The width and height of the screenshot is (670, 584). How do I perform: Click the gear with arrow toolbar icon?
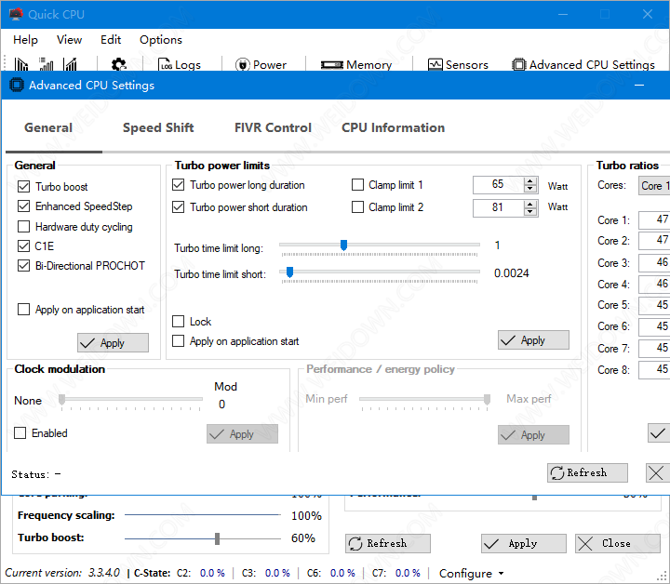pyautogui.click(x=119, y=65)
